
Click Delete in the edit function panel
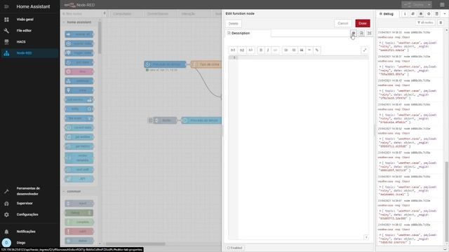pos(234,23)
